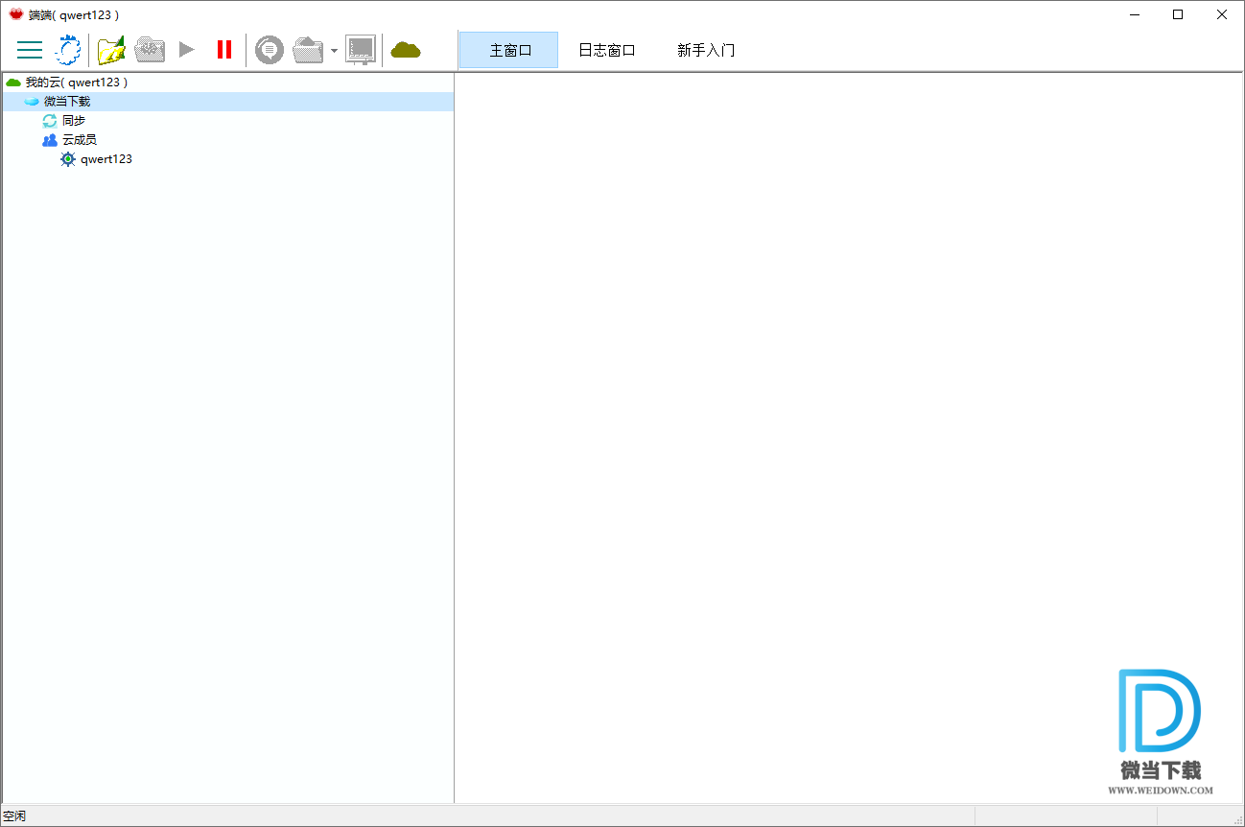Switch to the 主窗口 tab
This screenshot has height=827, width=1245.
click(508, 50)
